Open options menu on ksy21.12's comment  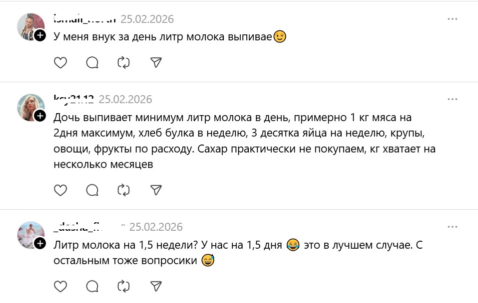pos(454,99)
